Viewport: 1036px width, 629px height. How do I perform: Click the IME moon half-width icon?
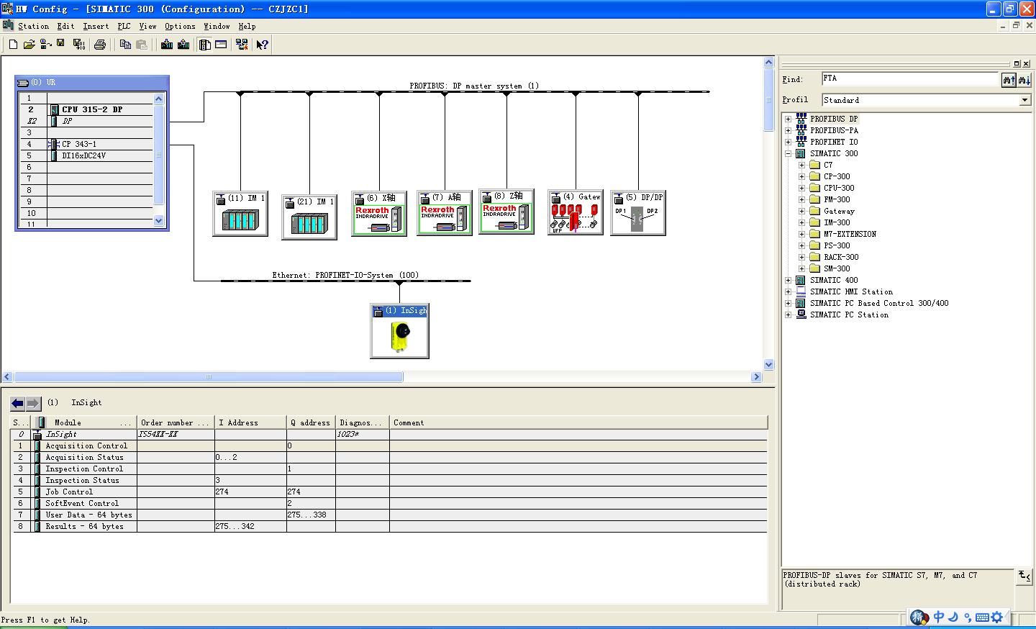point(953,617)
